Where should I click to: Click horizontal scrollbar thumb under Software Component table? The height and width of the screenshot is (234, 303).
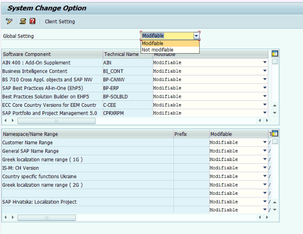pos(56,121)
